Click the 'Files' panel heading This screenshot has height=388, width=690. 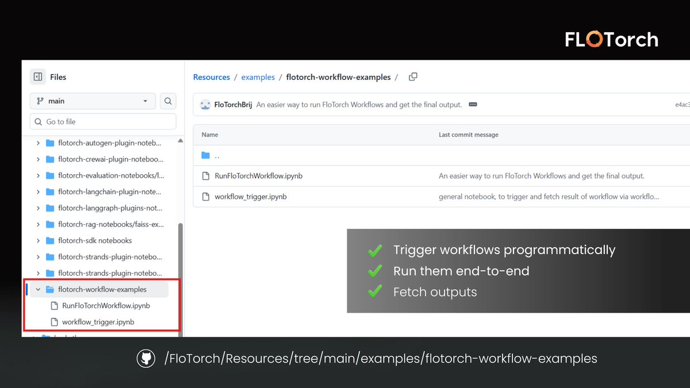58,77
